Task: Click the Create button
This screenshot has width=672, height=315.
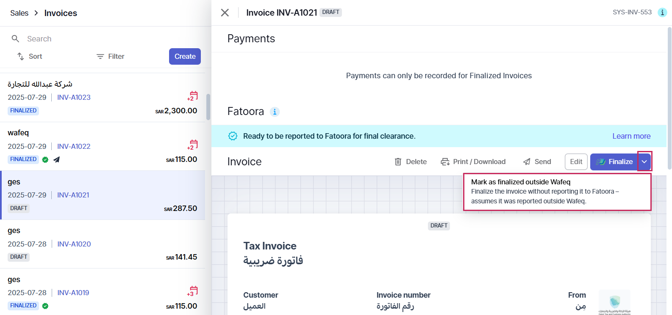Action: (185, 56)
